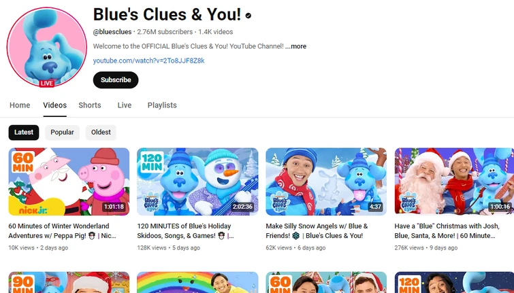
Task: Expand channel description with ...more
Action: [x=295, y=46]
